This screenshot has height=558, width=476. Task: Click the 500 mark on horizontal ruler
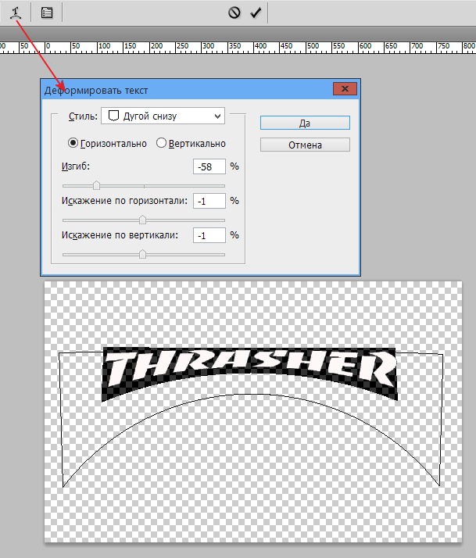tap(313, 46)
